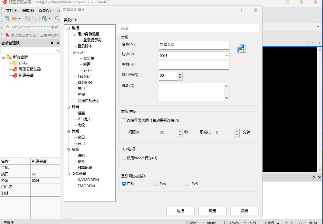This screenshot has width=323, height=224.
Task: Click the Open session folder toolbar icon
Action: [x=14, y=19]
